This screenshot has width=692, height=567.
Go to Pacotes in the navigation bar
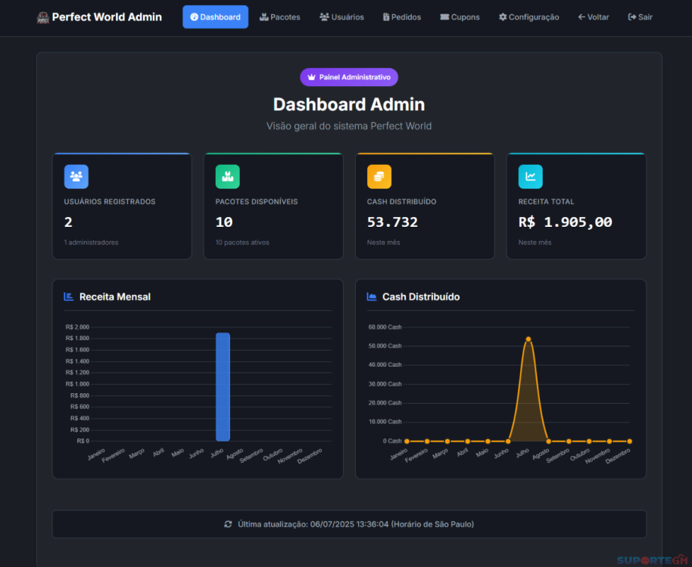pos(279,17)
